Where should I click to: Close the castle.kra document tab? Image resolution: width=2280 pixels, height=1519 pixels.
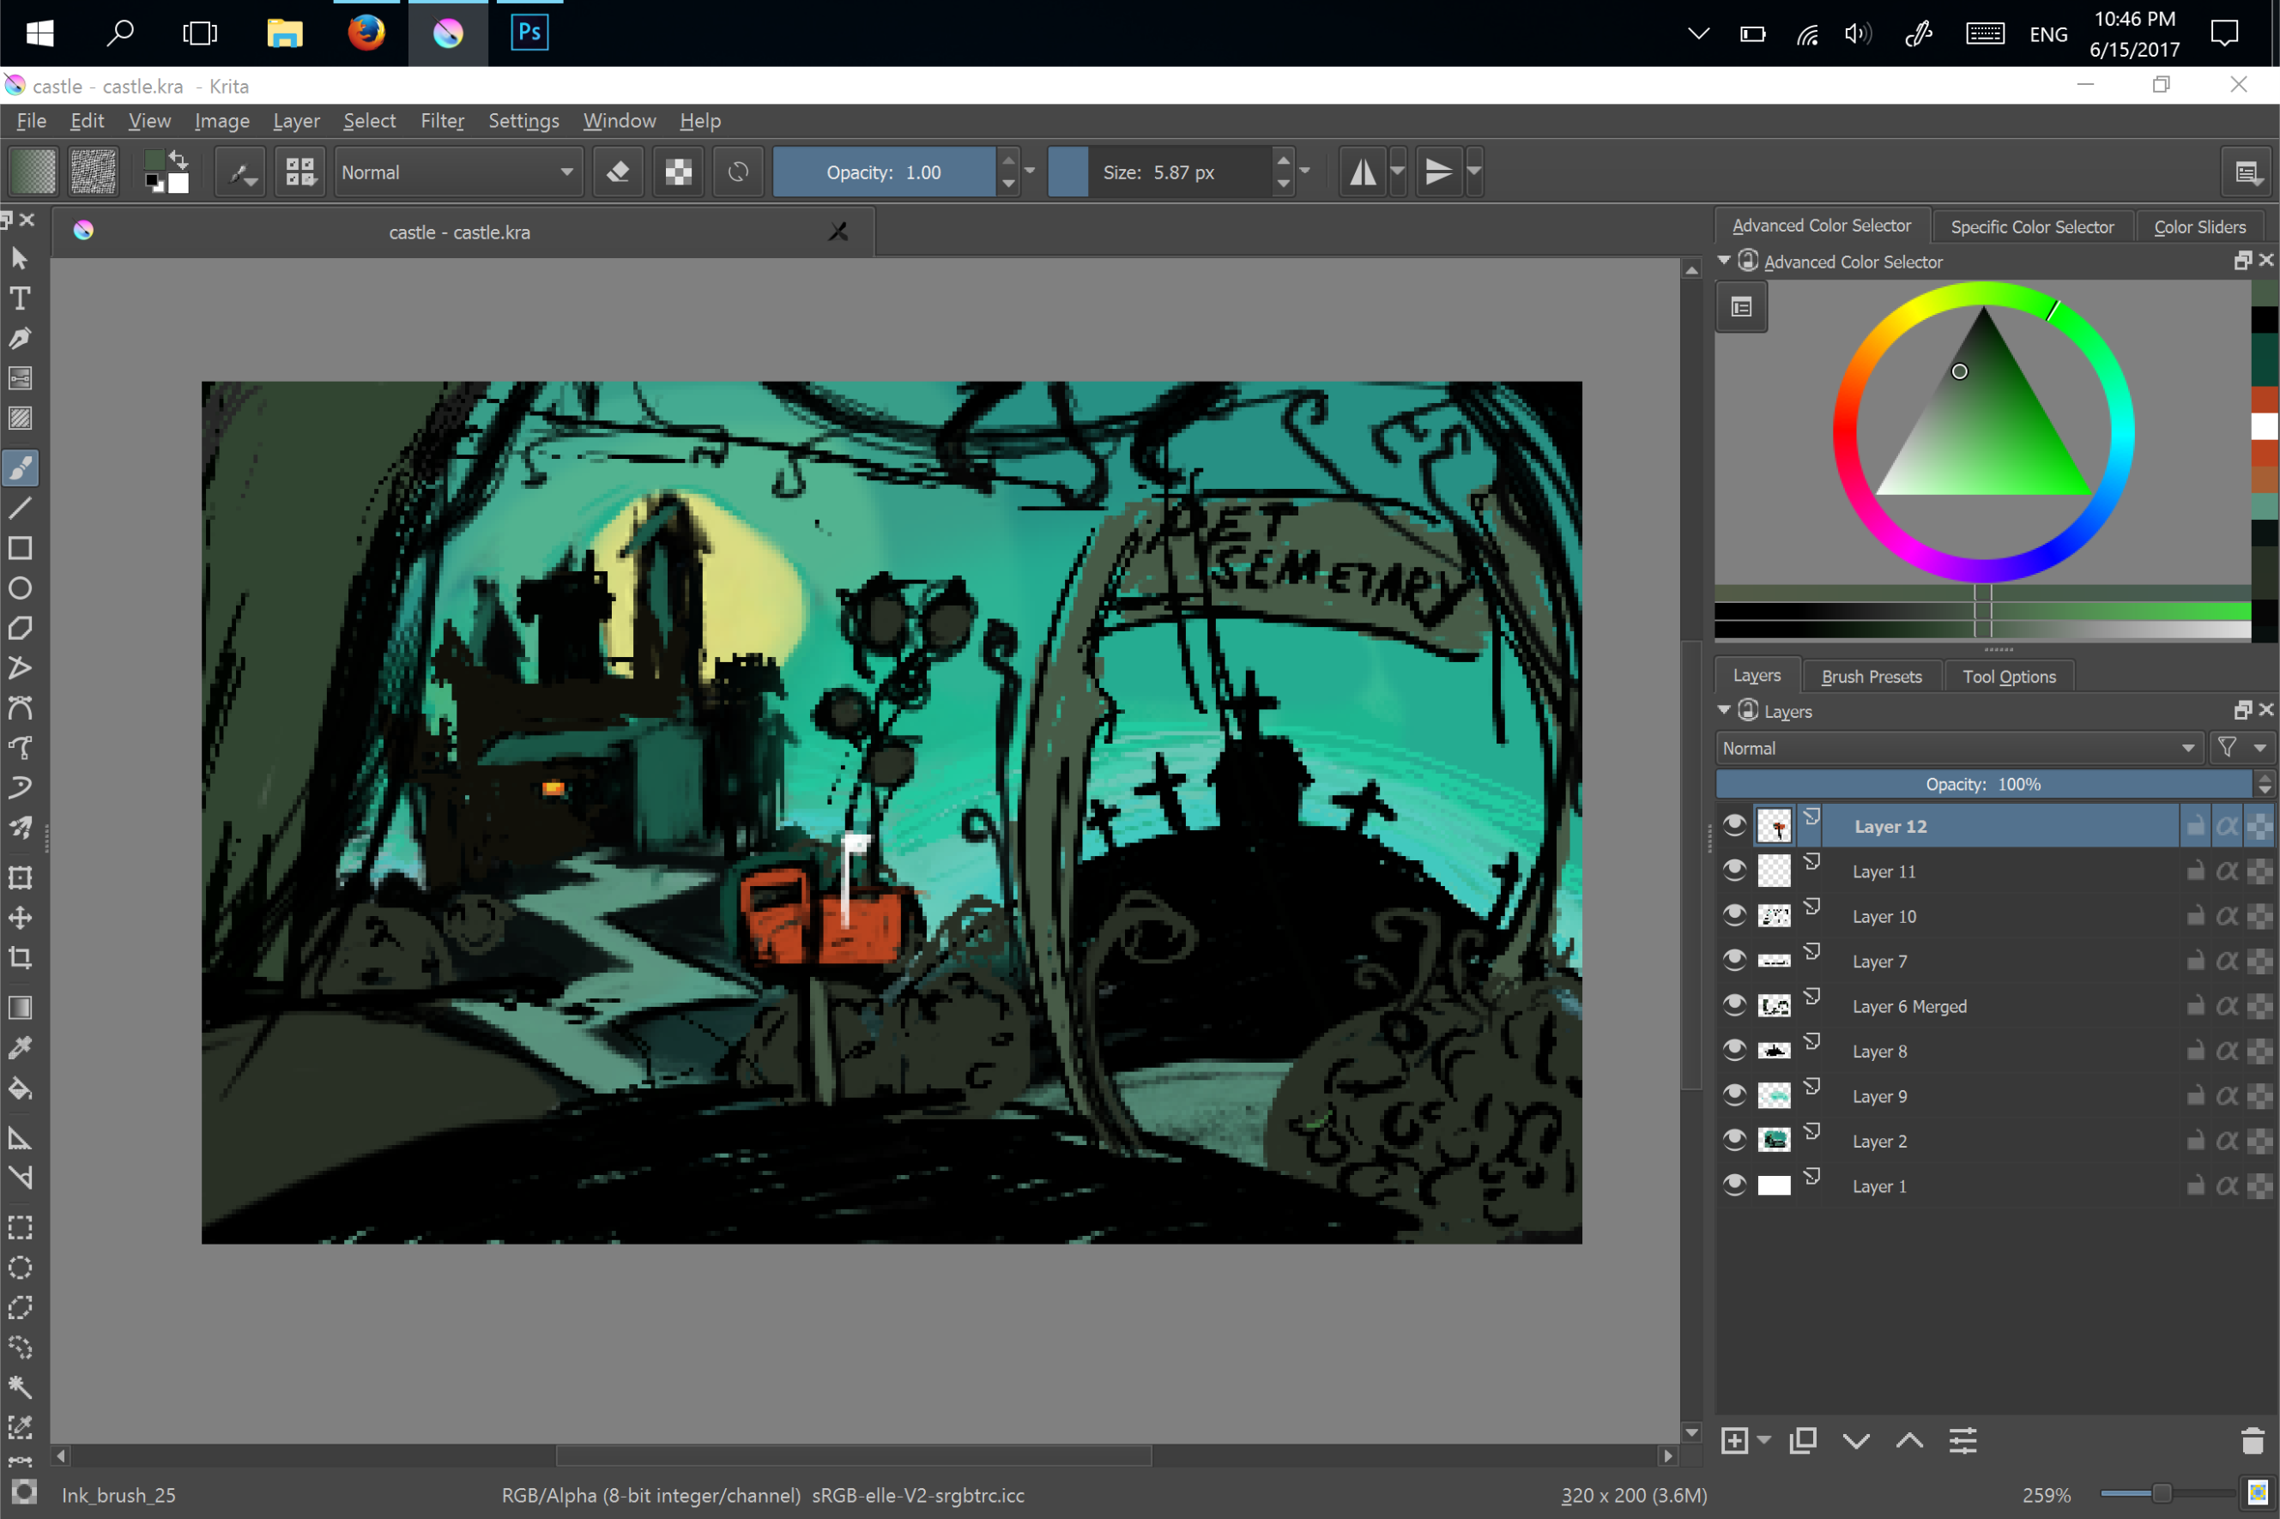point(838,232)
